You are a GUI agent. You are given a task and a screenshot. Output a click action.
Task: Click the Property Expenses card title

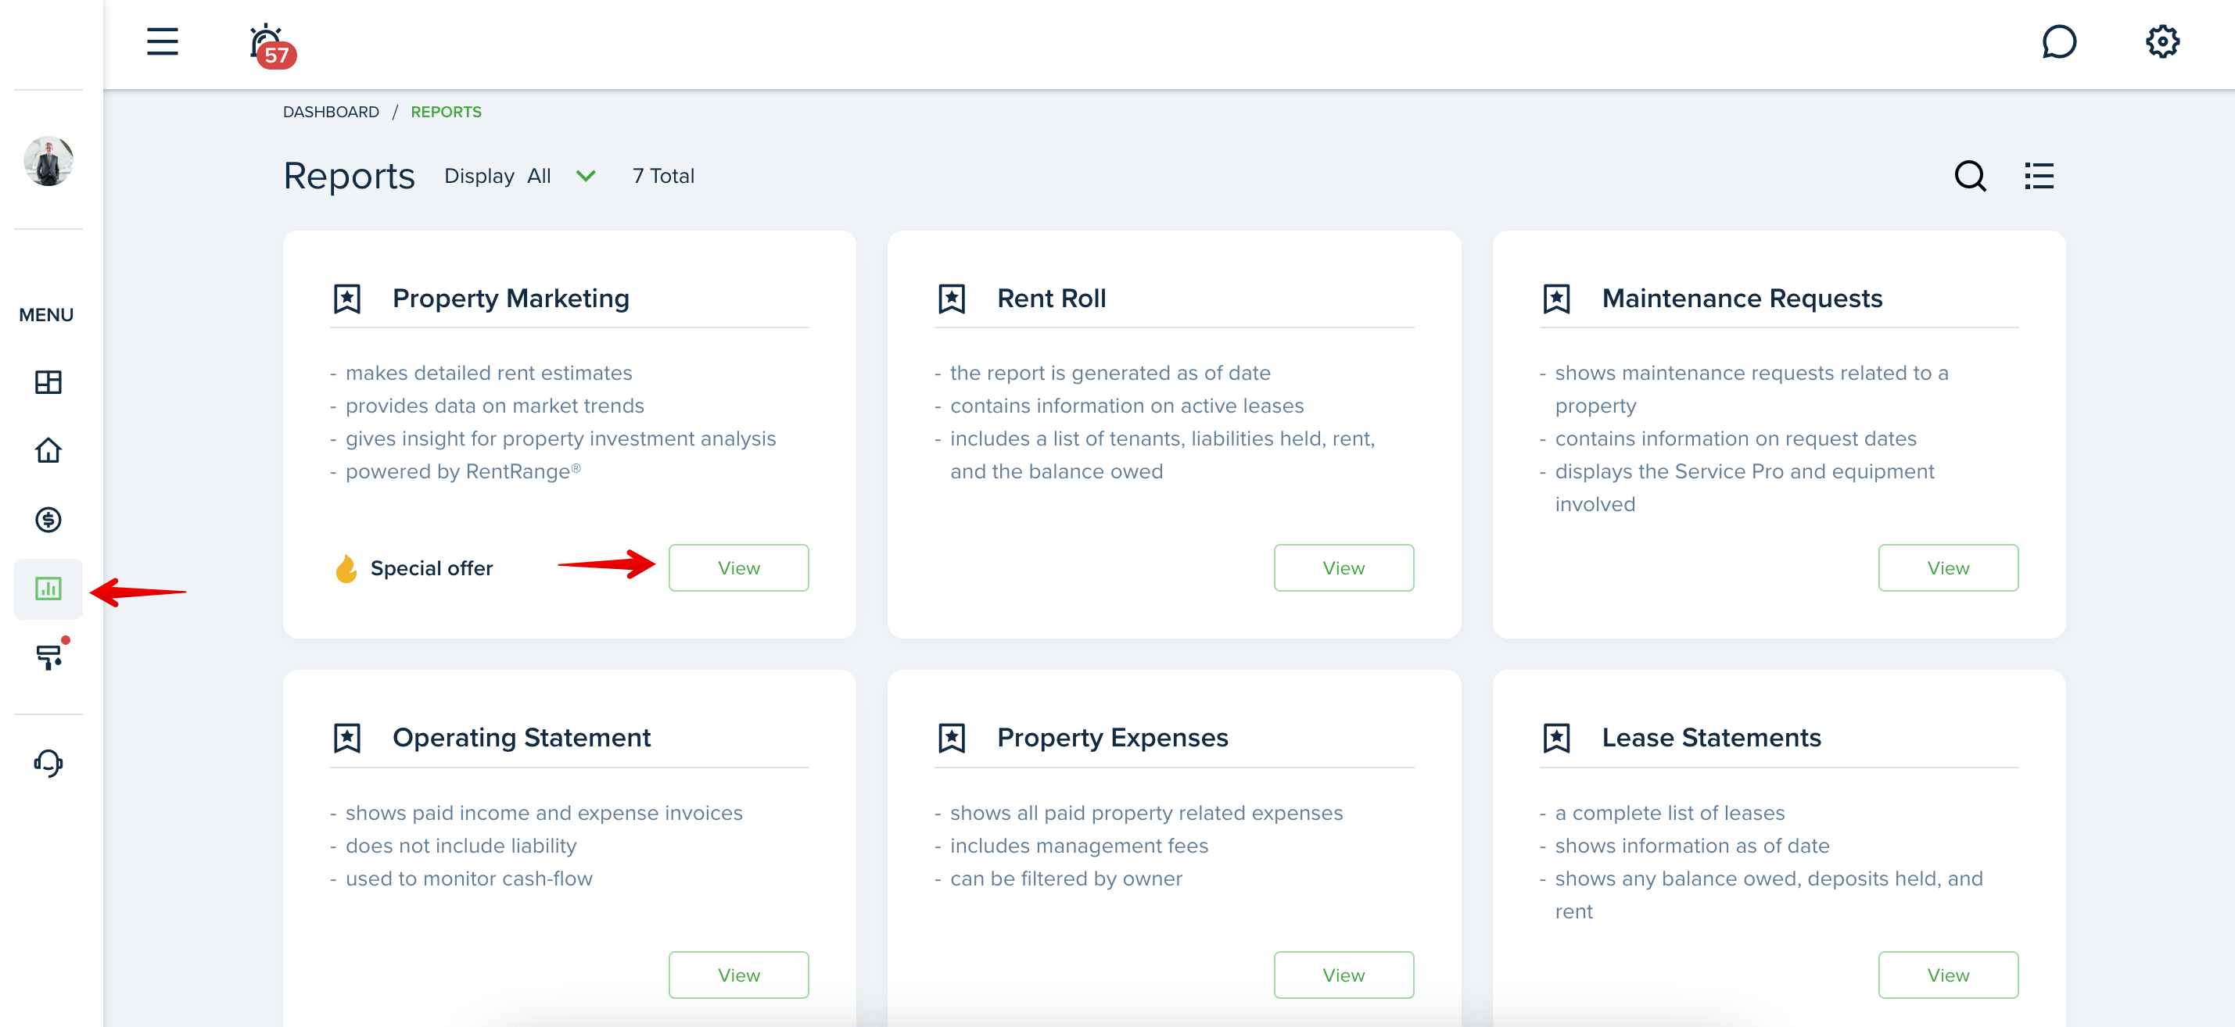(x=1112, y=738)
